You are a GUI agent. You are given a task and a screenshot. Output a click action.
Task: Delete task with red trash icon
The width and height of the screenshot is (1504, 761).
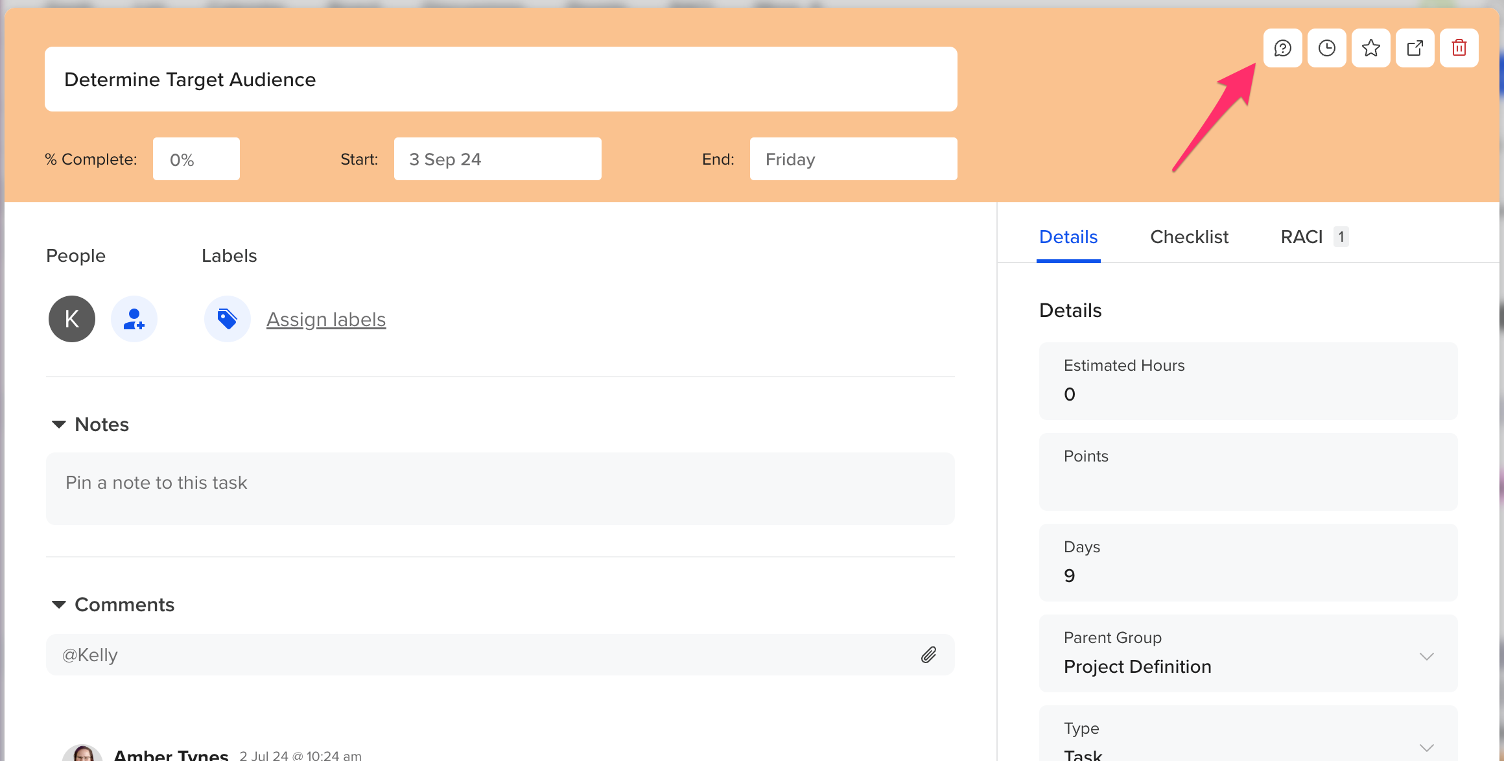click(x=1459, y=48)
